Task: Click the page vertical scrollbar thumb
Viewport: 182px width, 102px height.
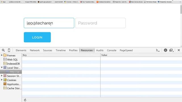Action: click(x=181, y=9)
